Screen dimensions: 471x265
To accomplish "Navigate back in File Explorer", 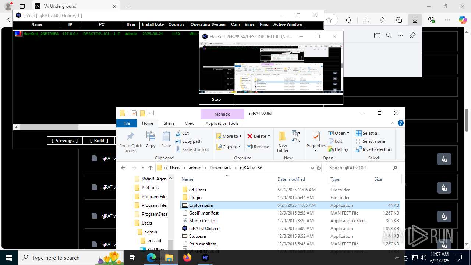I will (123, 168).
